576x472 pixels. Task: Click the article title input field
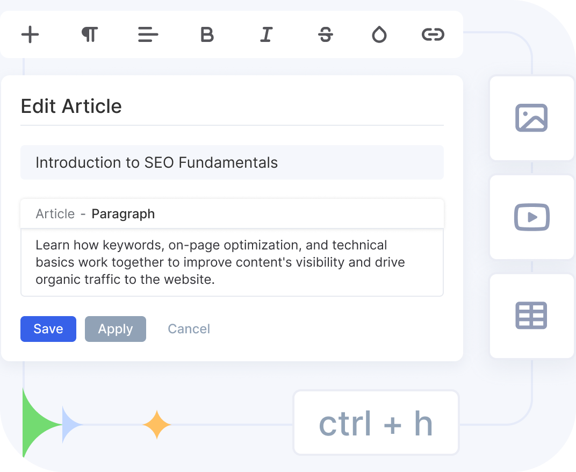(232, 162)
